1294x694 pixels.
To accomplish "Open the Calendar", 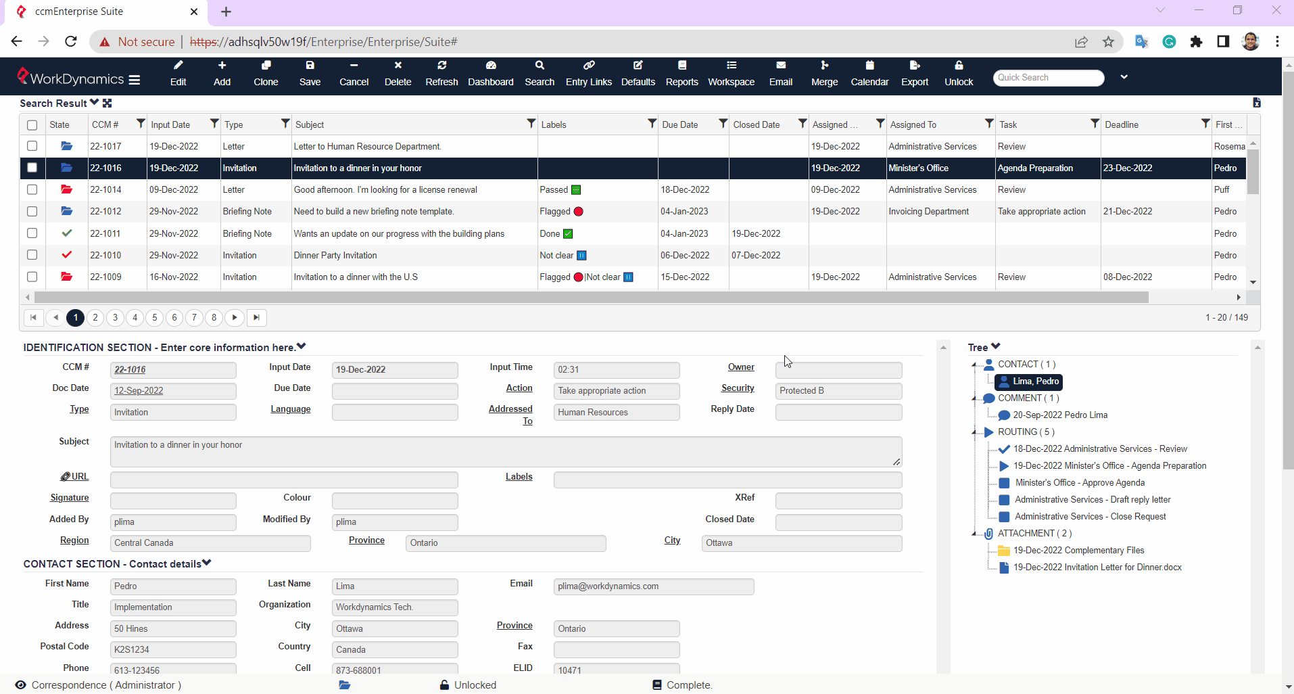I will pyautogui.click(x=869, y=73).
